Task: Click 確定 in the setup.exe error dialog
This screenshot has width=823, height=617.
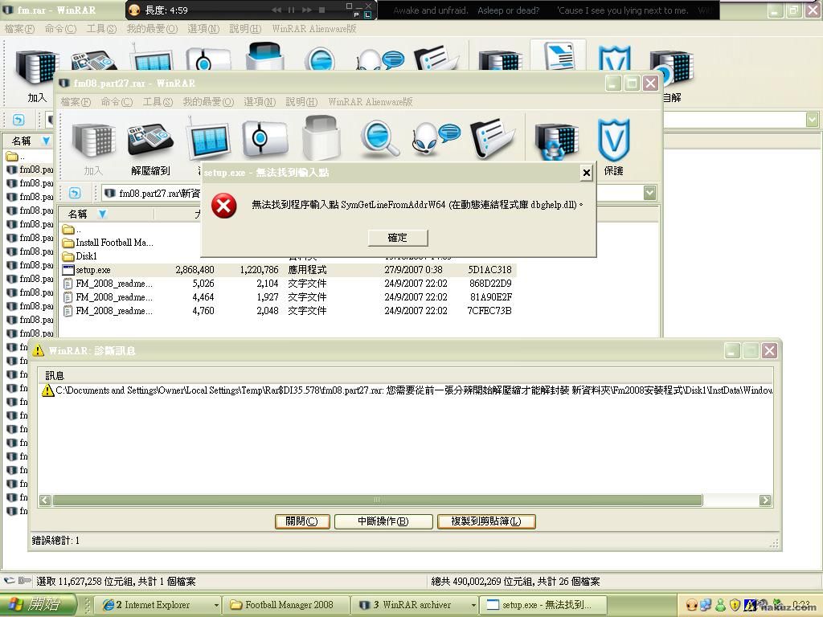Action: tap(397, 238)
